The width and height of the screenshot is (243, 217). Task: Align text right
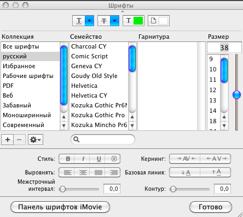click(x=113, y=172)
